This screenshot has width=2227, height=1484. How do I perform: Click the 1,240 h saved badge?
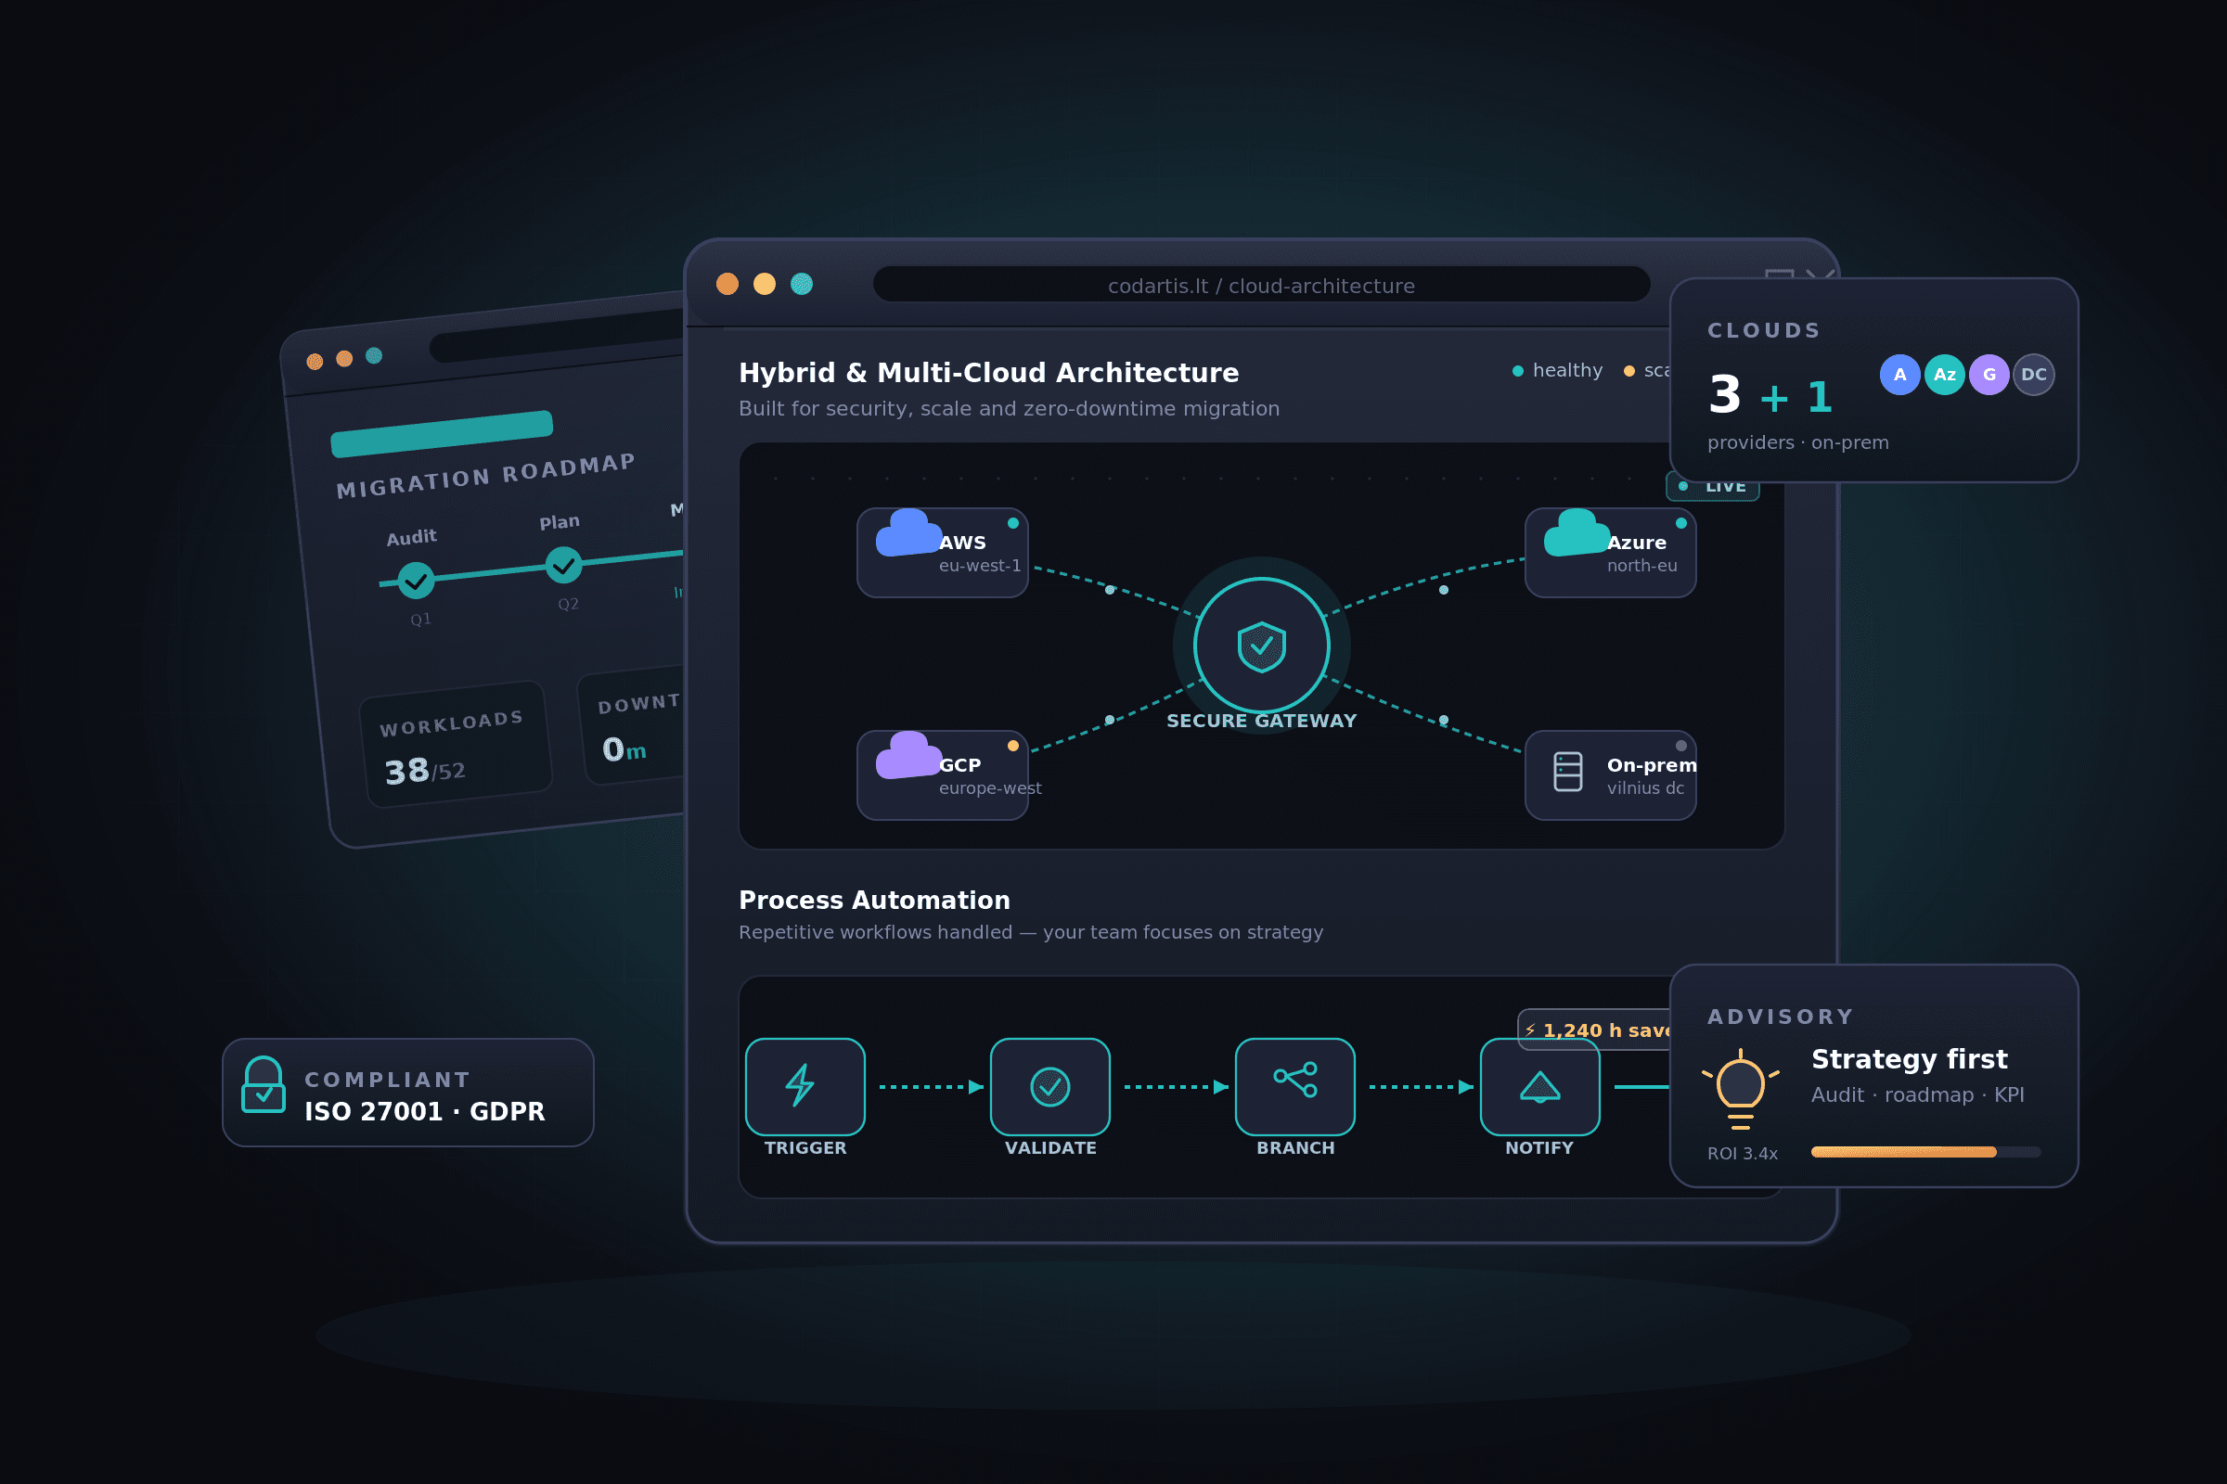pyautogui.click(x=1594, y=1030)
